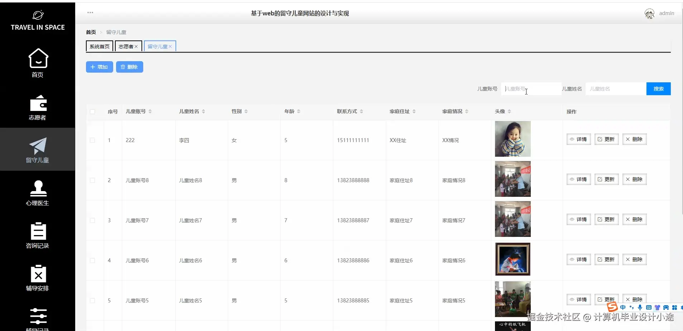Check the row checkbox for 儿童账号8
This screenshot has height=331, width=683.
coord(92,180)
